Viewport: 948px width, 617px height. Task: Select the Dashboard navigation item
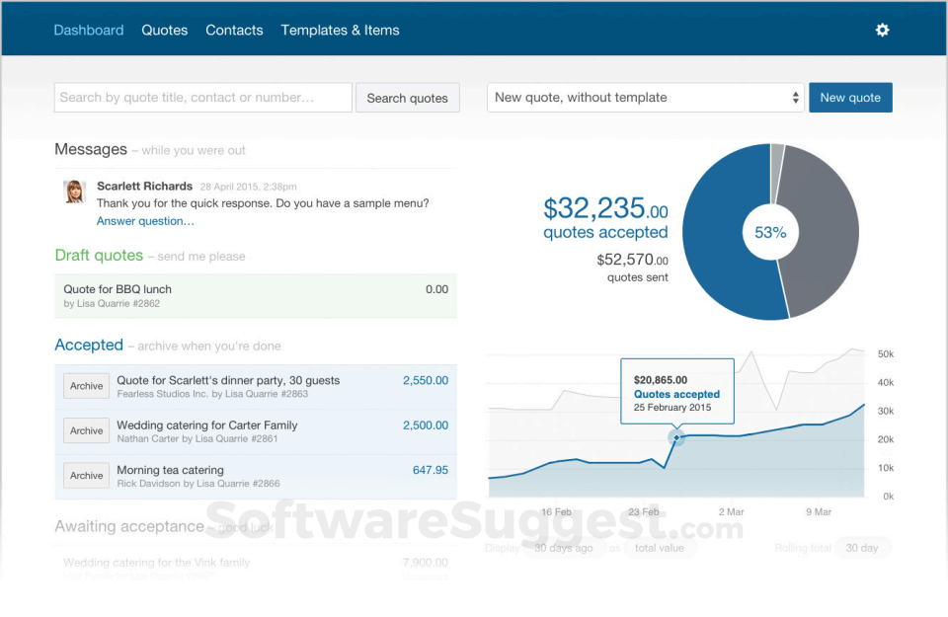click(88, 30)
